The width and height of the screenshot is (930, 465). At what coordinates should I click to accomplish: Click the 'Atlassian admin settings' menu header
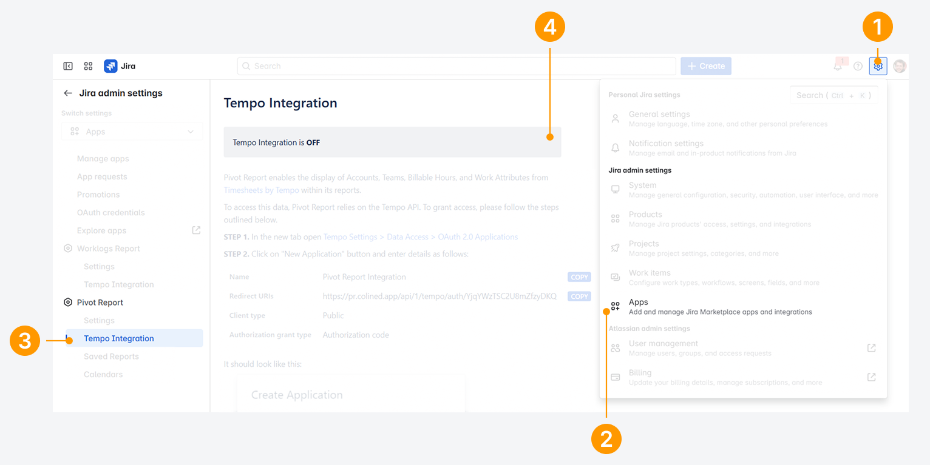649,329
